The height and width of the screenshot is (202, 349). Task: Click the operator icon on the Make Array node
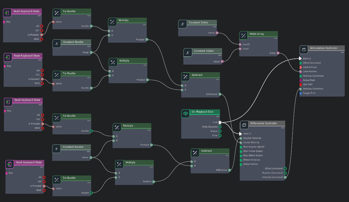click(243, 35)
